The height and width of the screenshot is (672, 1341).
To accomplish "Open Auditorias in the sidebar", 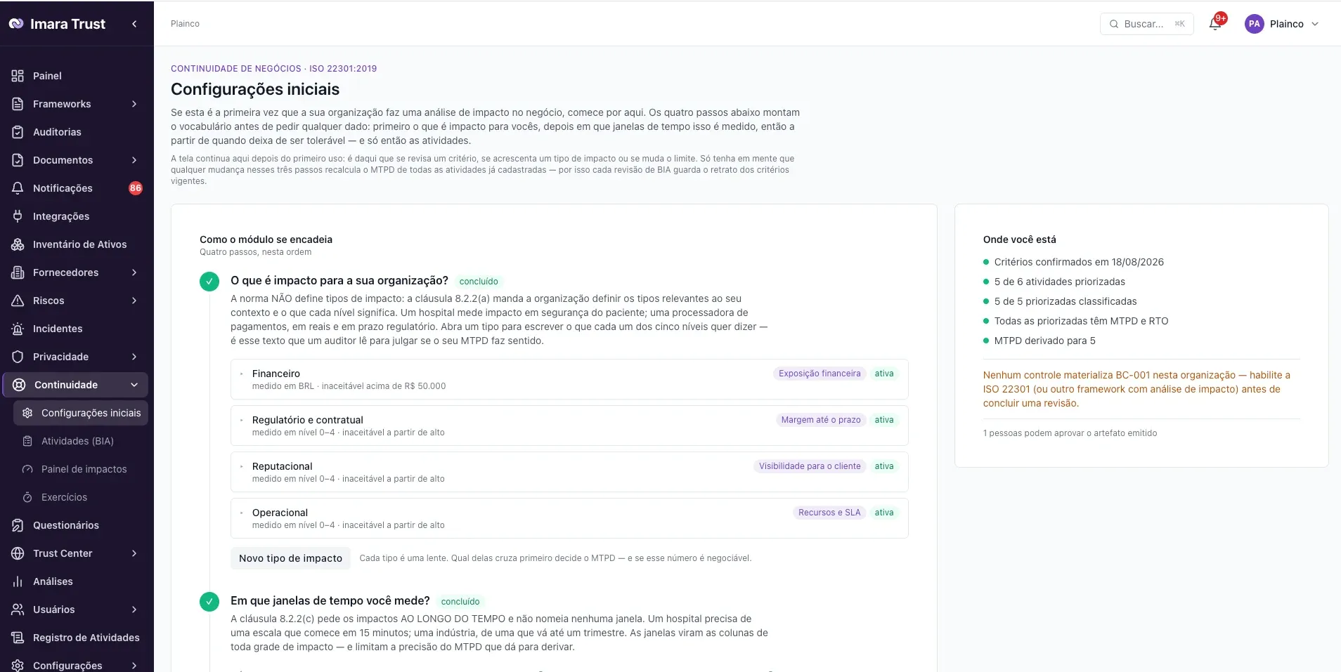I will [x=57, y=132].
